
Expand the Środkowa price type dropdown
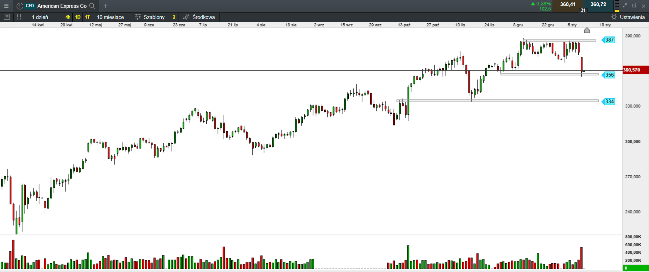tap(199, 17)
